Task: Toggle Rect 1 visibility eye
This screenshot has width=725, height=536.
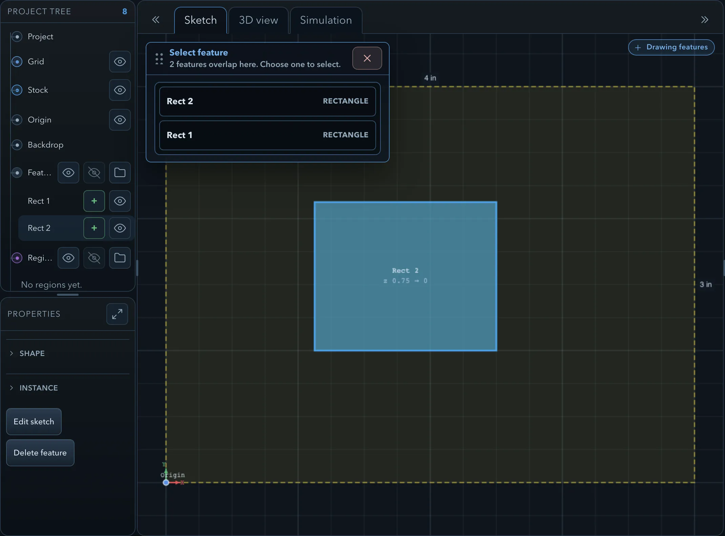Action: pos(120,201)
